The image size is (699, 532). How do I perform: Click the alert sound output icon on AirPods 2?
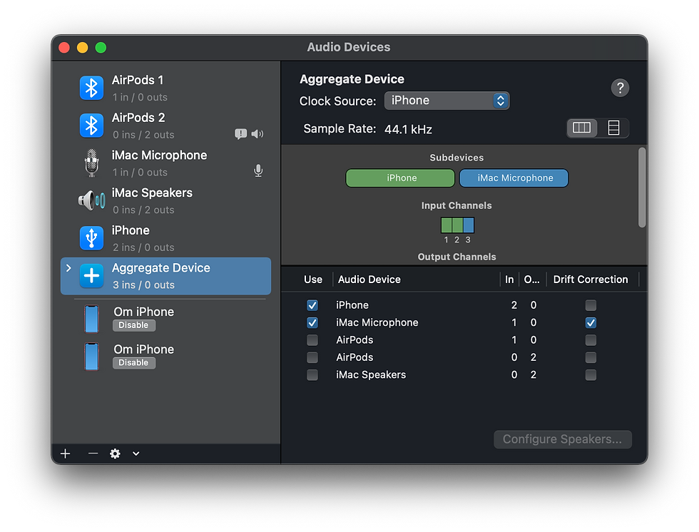241,133
